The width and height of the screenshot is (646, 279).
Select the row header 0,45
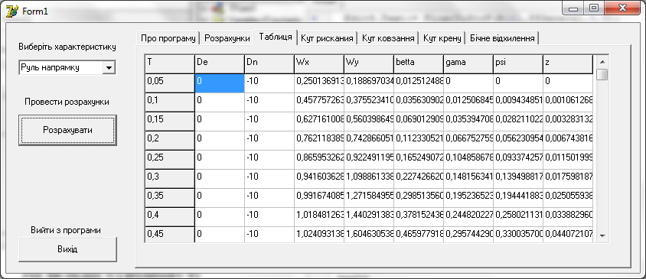[x=169, y=234]
